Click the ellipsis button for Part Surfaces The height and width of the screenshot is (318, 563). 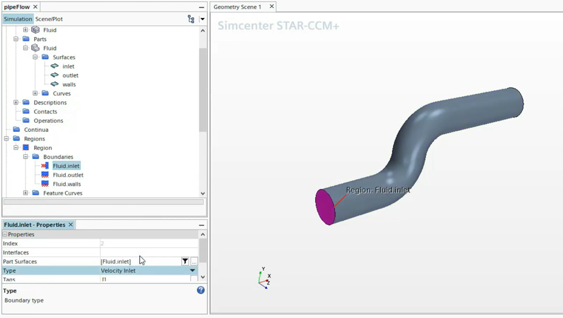tap(194, 262)
